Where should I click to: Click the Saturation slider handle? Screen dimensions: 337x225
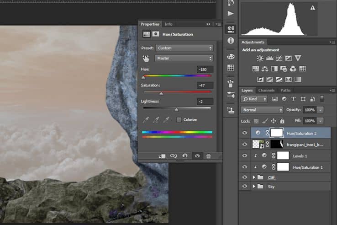[x=161, y=93]
